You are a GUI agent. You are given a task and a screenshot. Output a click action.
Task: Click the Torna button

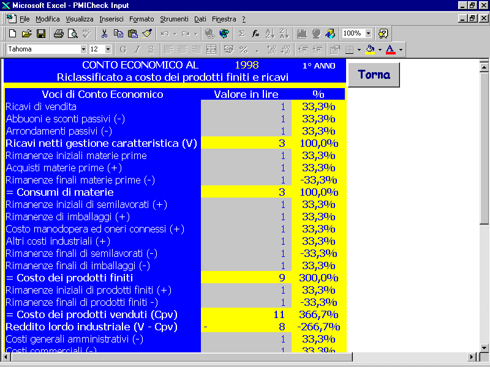tap(374, 75)
